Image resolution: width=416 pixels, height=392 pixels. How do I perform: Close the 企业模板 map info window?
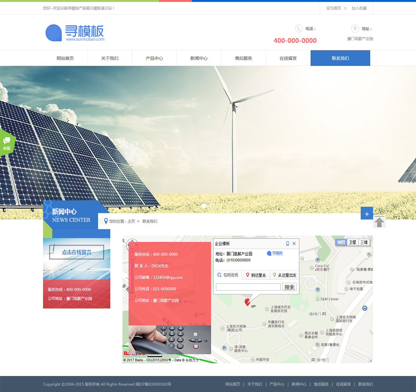294,244
